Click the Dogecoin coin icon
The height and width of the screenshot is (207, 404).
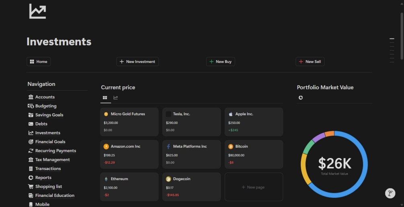tap(168, 179)
